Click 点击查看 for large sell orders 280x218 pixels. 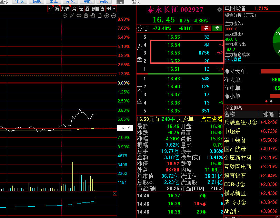coord(212,119)
